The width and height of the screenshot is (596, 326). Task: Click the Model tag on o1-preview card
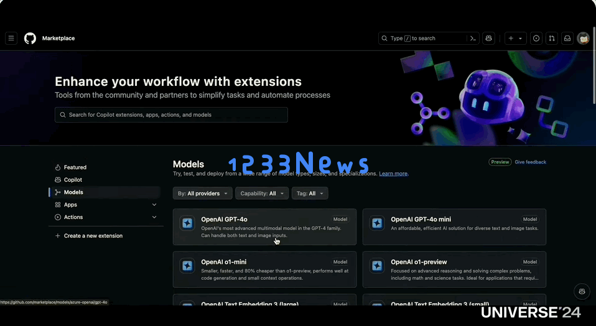[530, 262]
